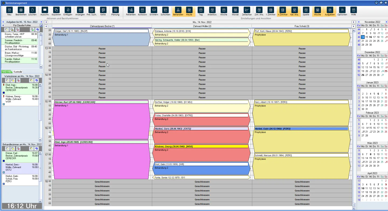Open Optionen settings in toolbar

[342, 11]
